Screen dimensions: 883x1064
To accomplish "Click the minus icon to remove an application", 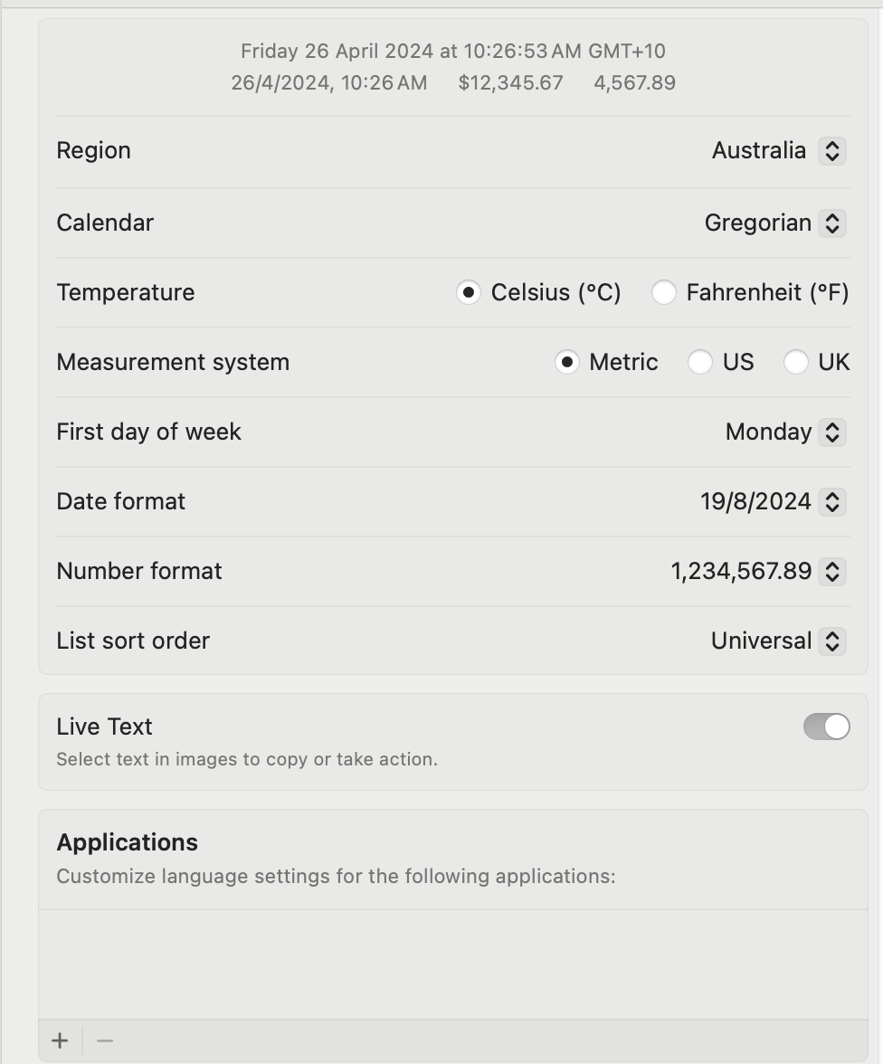I will 103,1040.
